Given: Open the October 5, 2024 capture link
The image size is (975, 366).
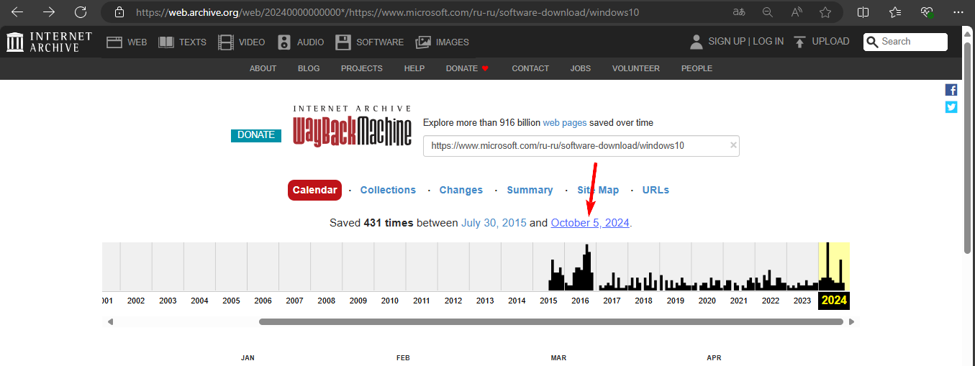Looking at the screenshot, I should [x=590, y=223].
